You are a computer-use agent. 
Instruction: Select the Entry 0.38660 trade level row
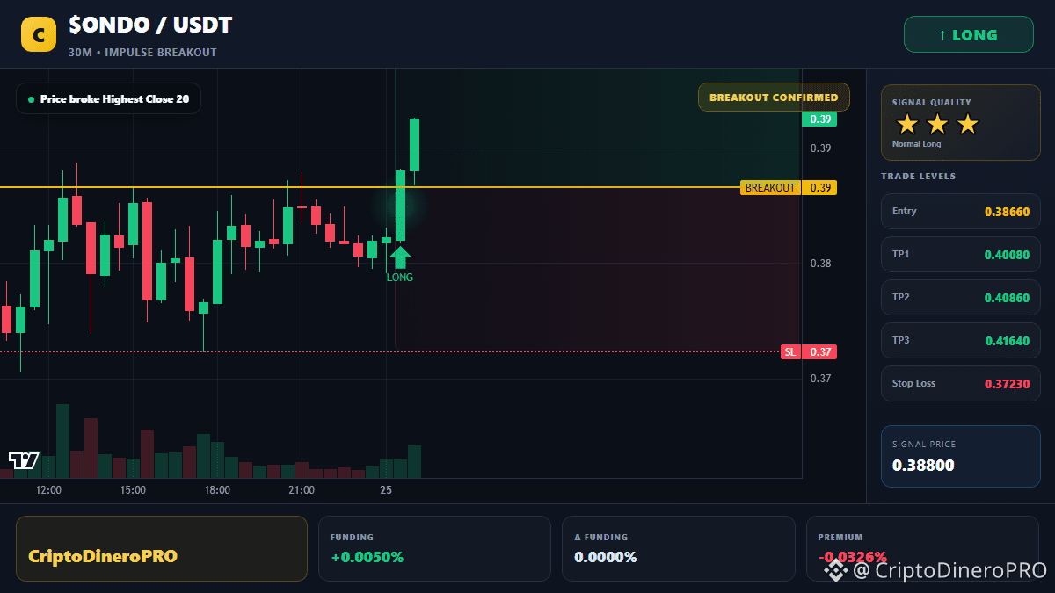point(961,212)
